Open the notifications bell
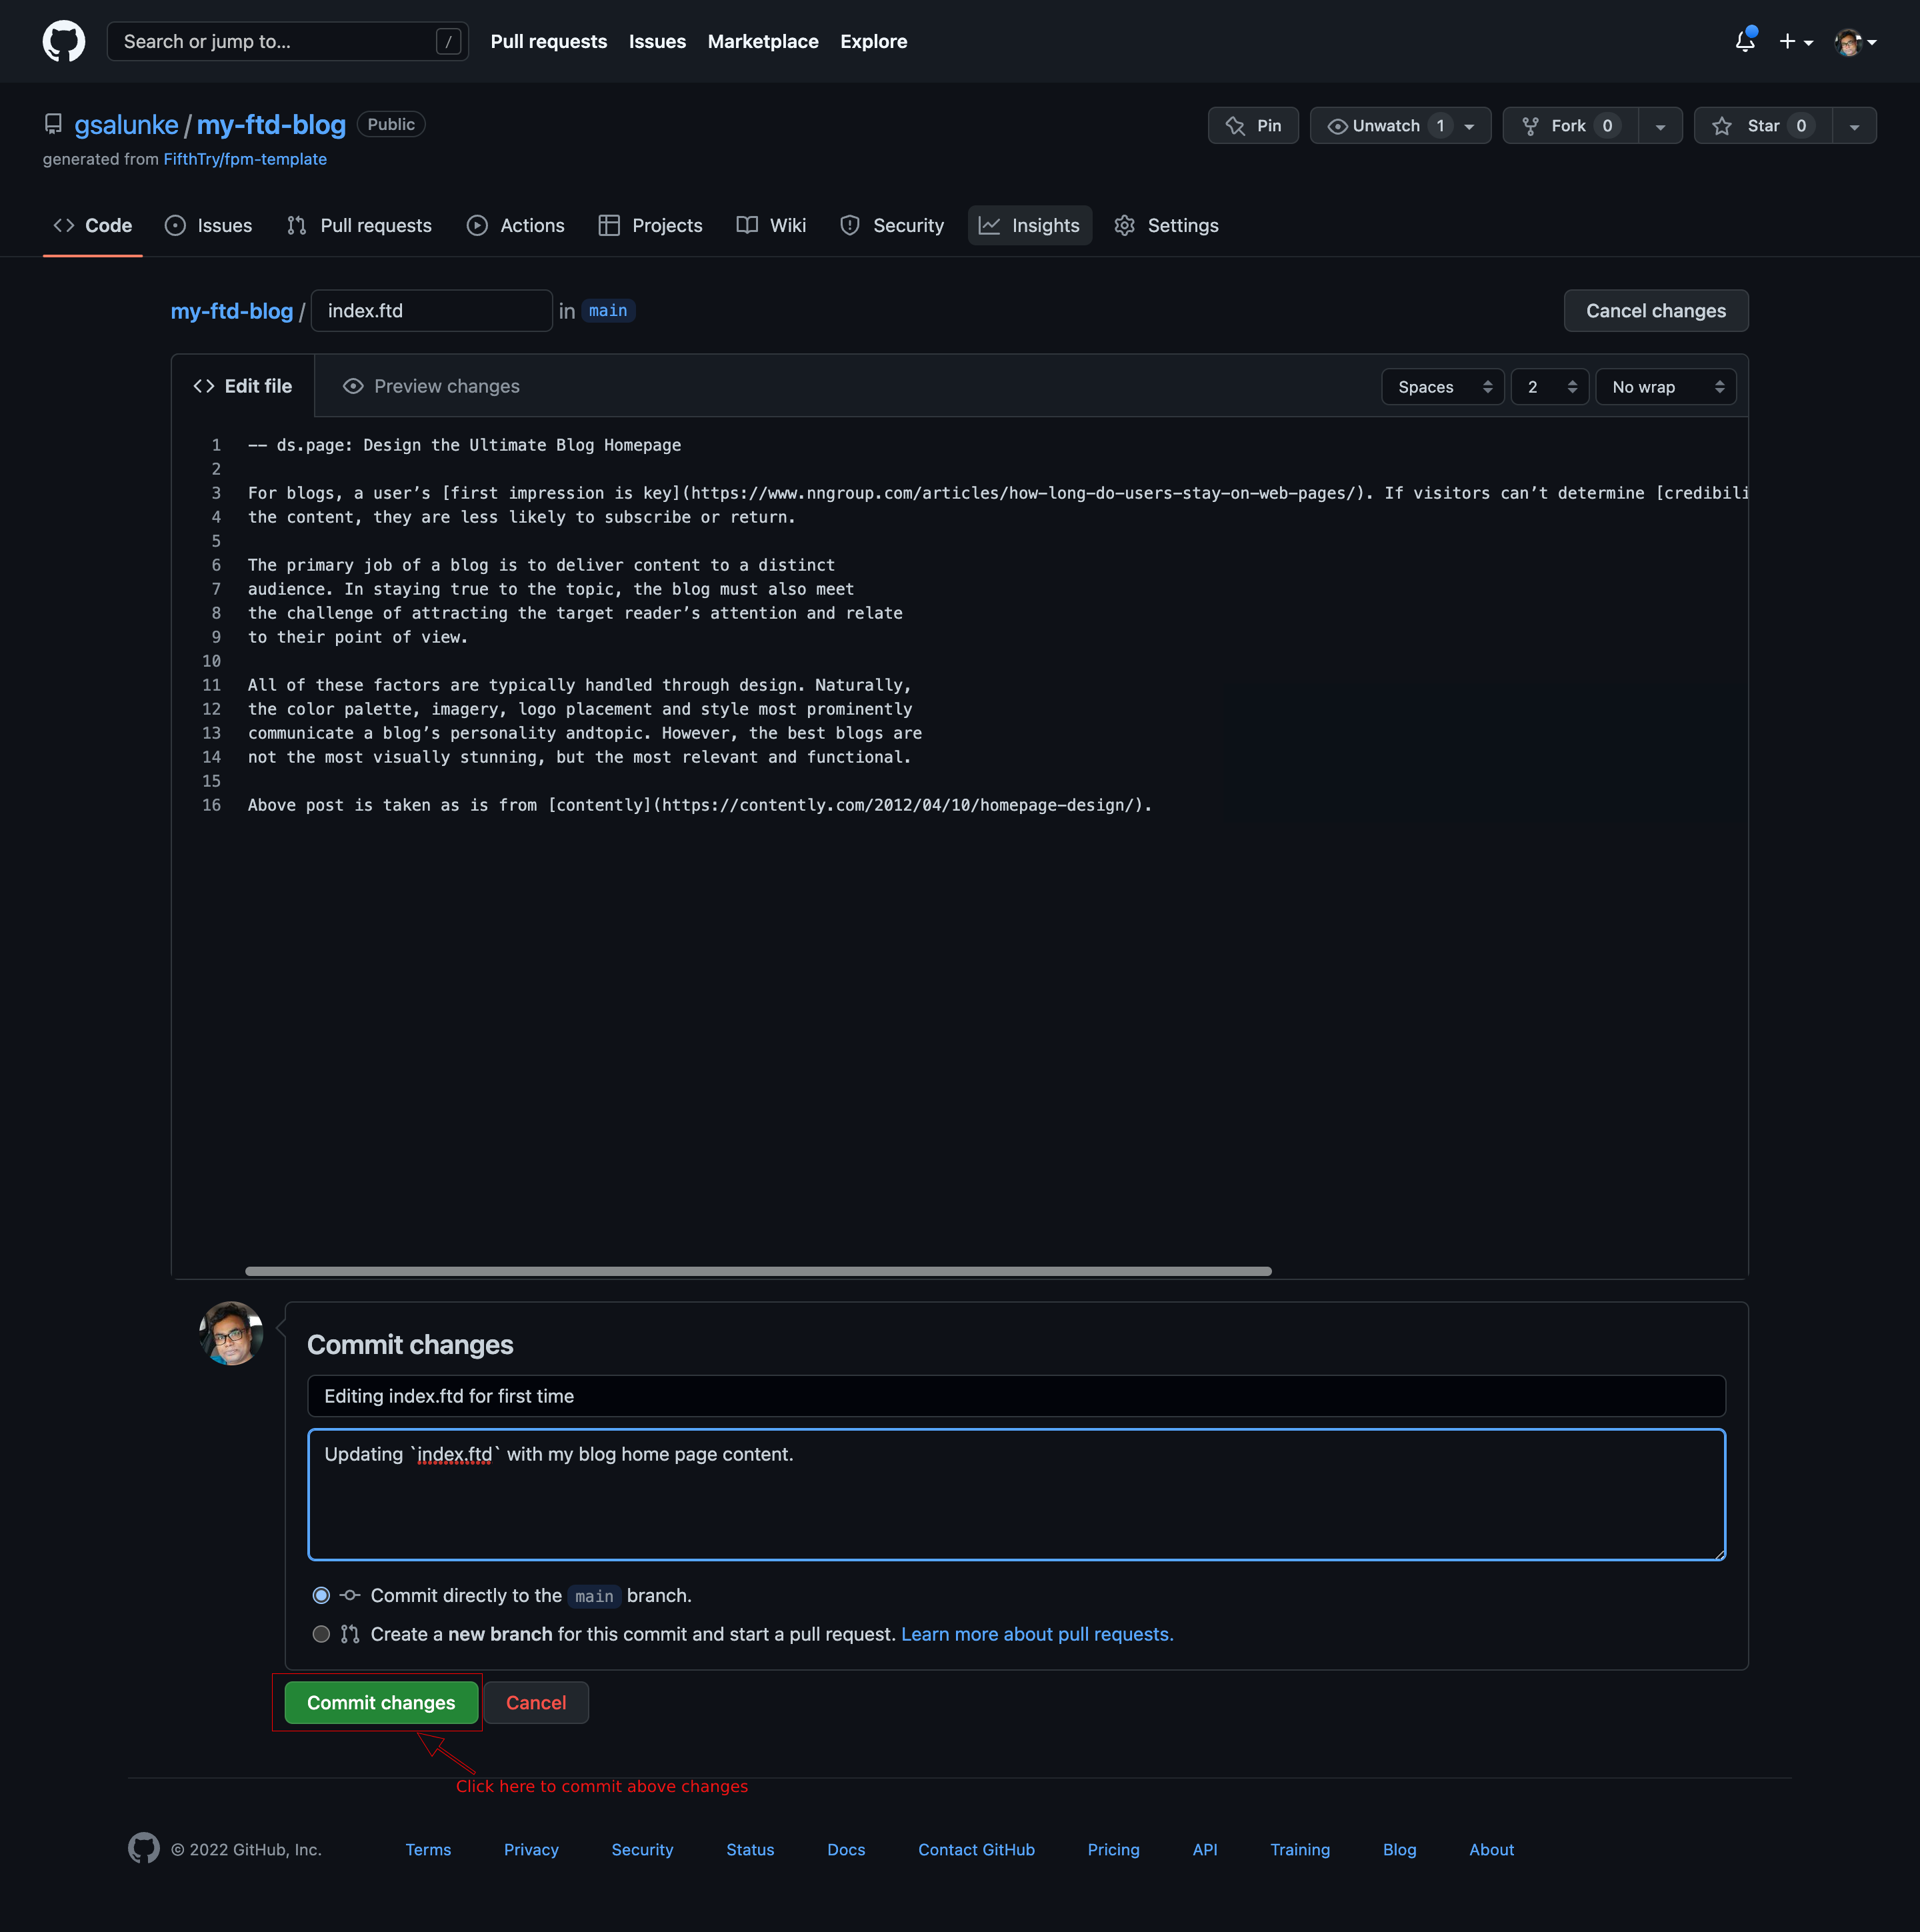Image resolution: width=1920 pixels, height=1932 pixels. pos(1745,41)
